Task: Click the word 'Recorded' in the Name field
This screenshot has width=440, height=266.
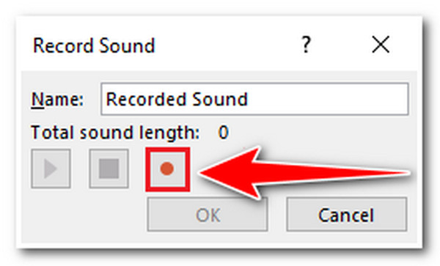Action: (x=145, y=99)
